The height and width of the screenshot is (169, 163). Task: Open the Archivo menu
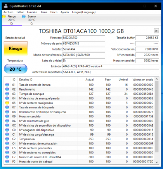tap(9, 12)
